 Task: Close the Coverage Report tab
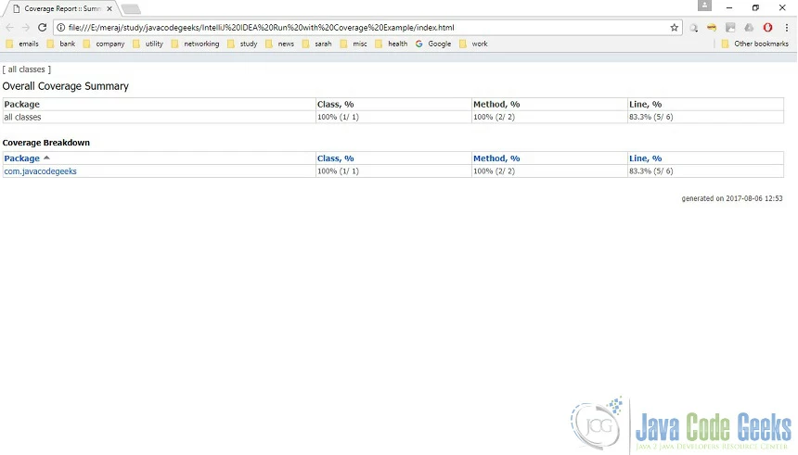click(x=109, y=8)
